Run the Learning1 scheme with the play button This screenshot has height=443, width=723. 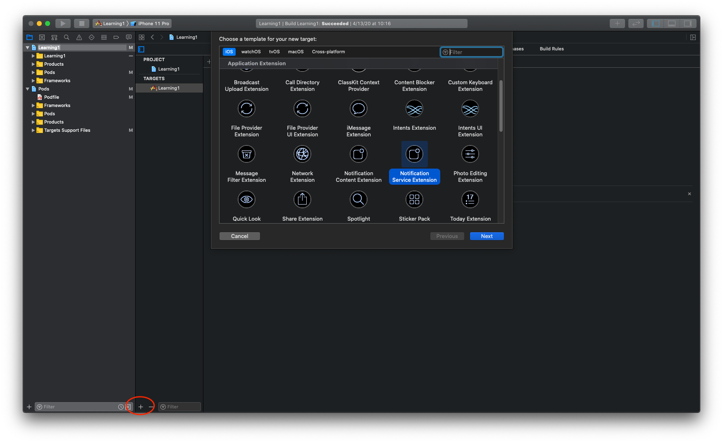[x=63, y=23]
